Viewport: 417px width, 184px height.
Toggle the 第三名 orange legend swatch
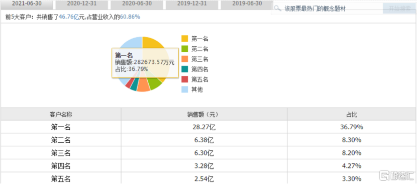185,59
